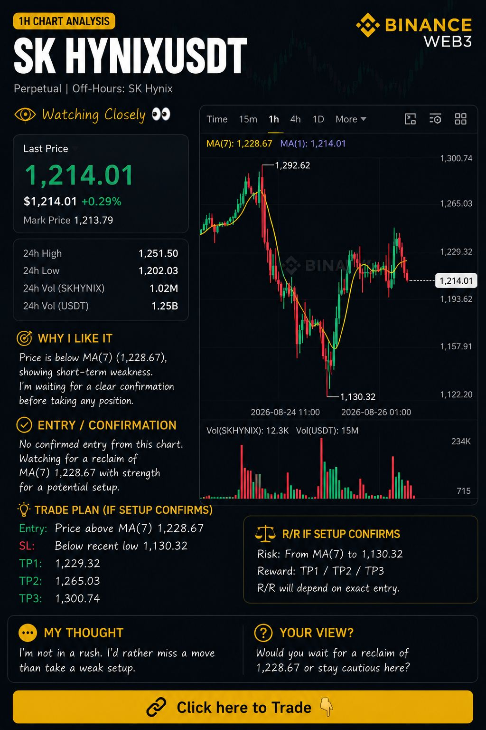Click the balance scale icon by R/R
The image size is (486, 730).
pos(265,534)
